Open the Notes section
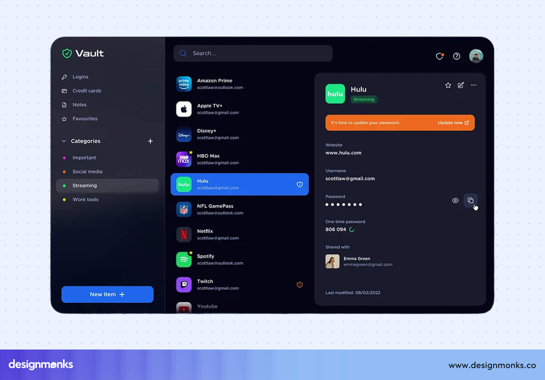Screen dimensions: 545x380 [79, 105]
